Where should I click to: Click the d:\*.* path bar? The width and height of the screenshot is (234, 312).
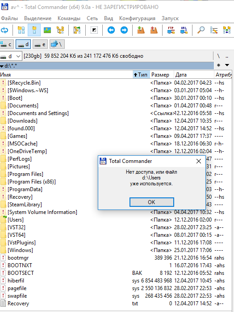click(107, 65)
